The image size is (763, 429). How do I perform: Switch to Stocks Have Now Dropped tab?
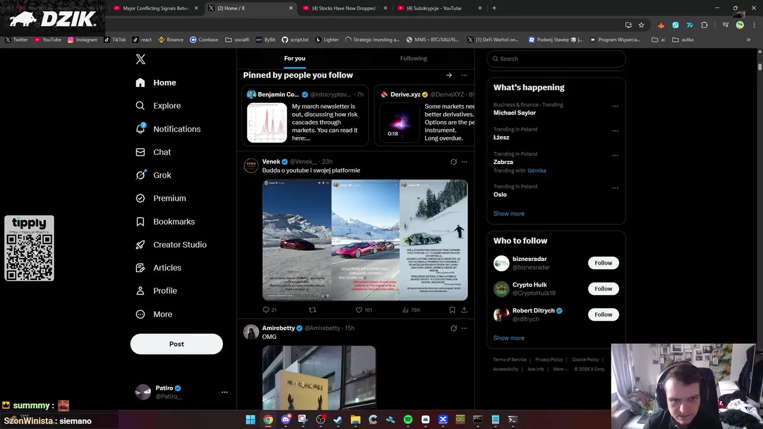tap(345, 8)
